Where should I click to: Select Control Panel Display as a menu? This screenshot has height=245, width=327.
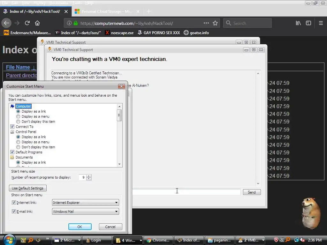pos(18,142)
